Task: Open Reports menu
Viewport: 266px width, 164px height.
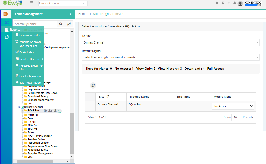Action: 15,30
